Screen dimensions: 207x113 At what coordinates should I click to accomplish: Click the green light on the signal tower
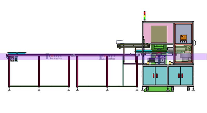pos(145,18)
